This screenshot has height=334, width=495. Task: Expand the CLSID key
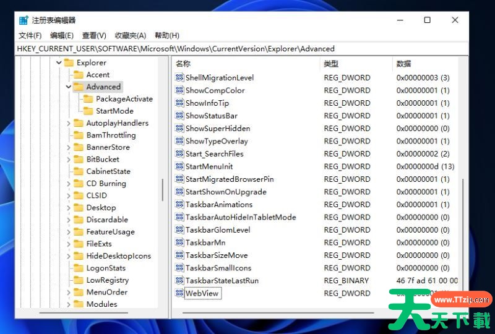pos(69,195)
